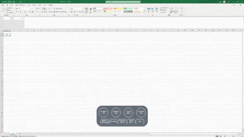Open the Home ribbon tab
The image size is (244, 137).
pyautogui.click(x=7, y=5)
